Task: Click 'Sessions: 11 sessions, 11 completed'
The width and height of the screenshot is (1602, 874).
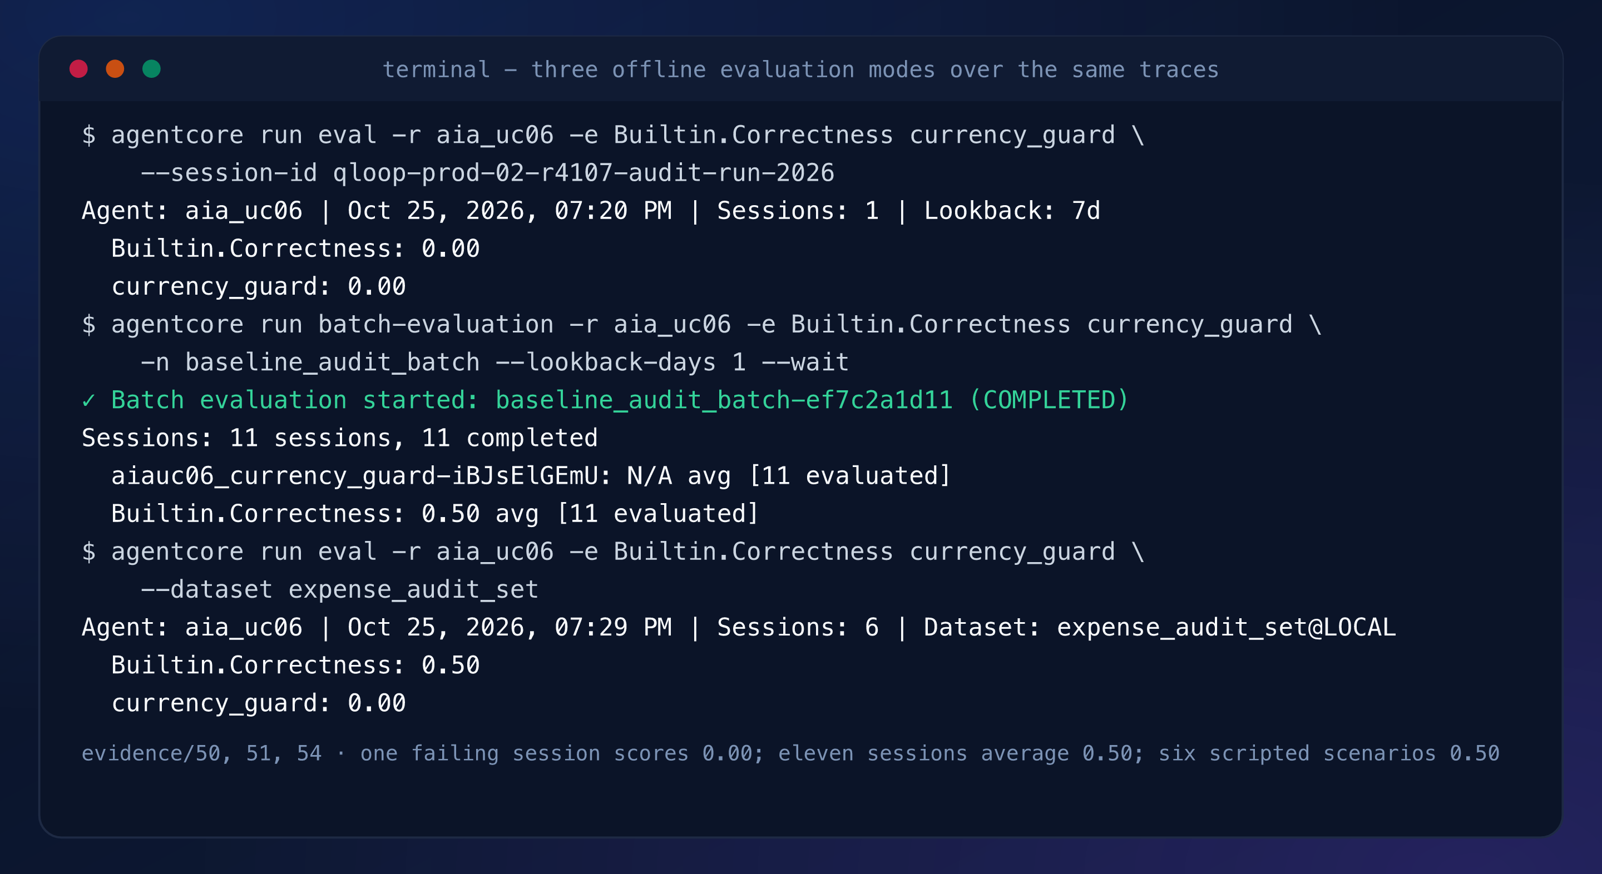Action: point(339,438)
